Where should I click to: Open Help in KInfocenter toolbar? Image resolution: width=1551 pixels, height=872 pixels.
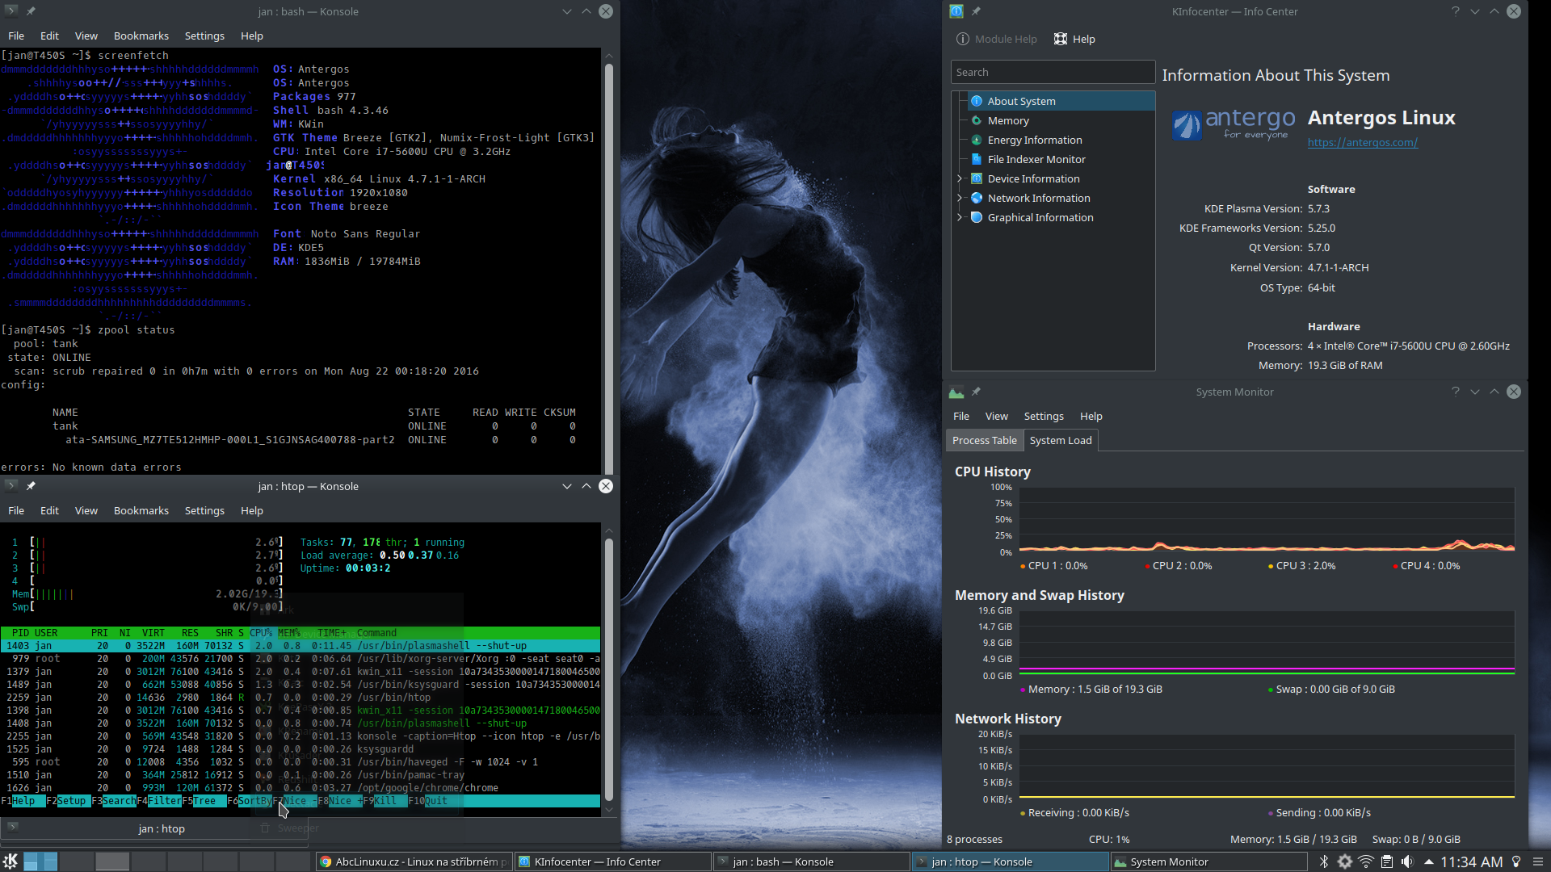point(1074,39)
